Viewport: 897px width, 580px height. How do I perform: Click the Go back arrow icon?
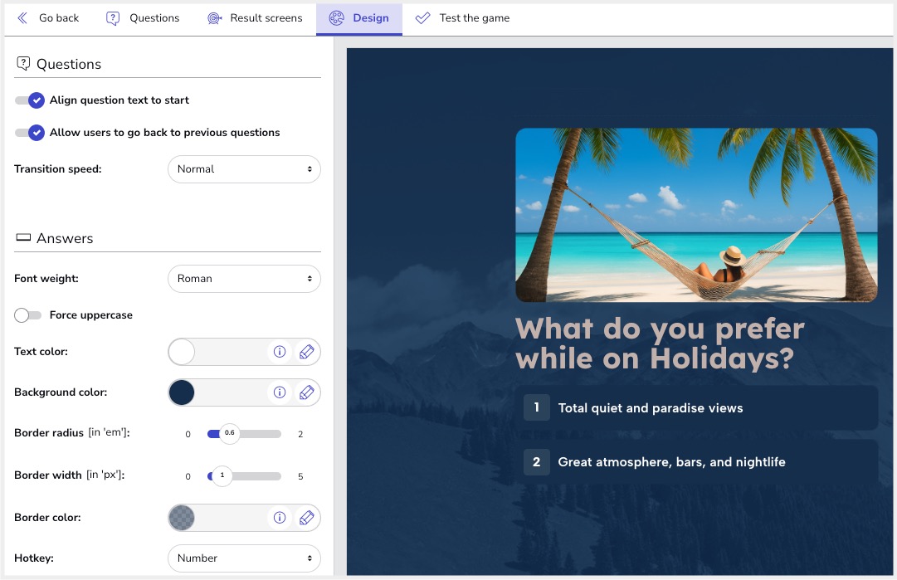(22, 18)
